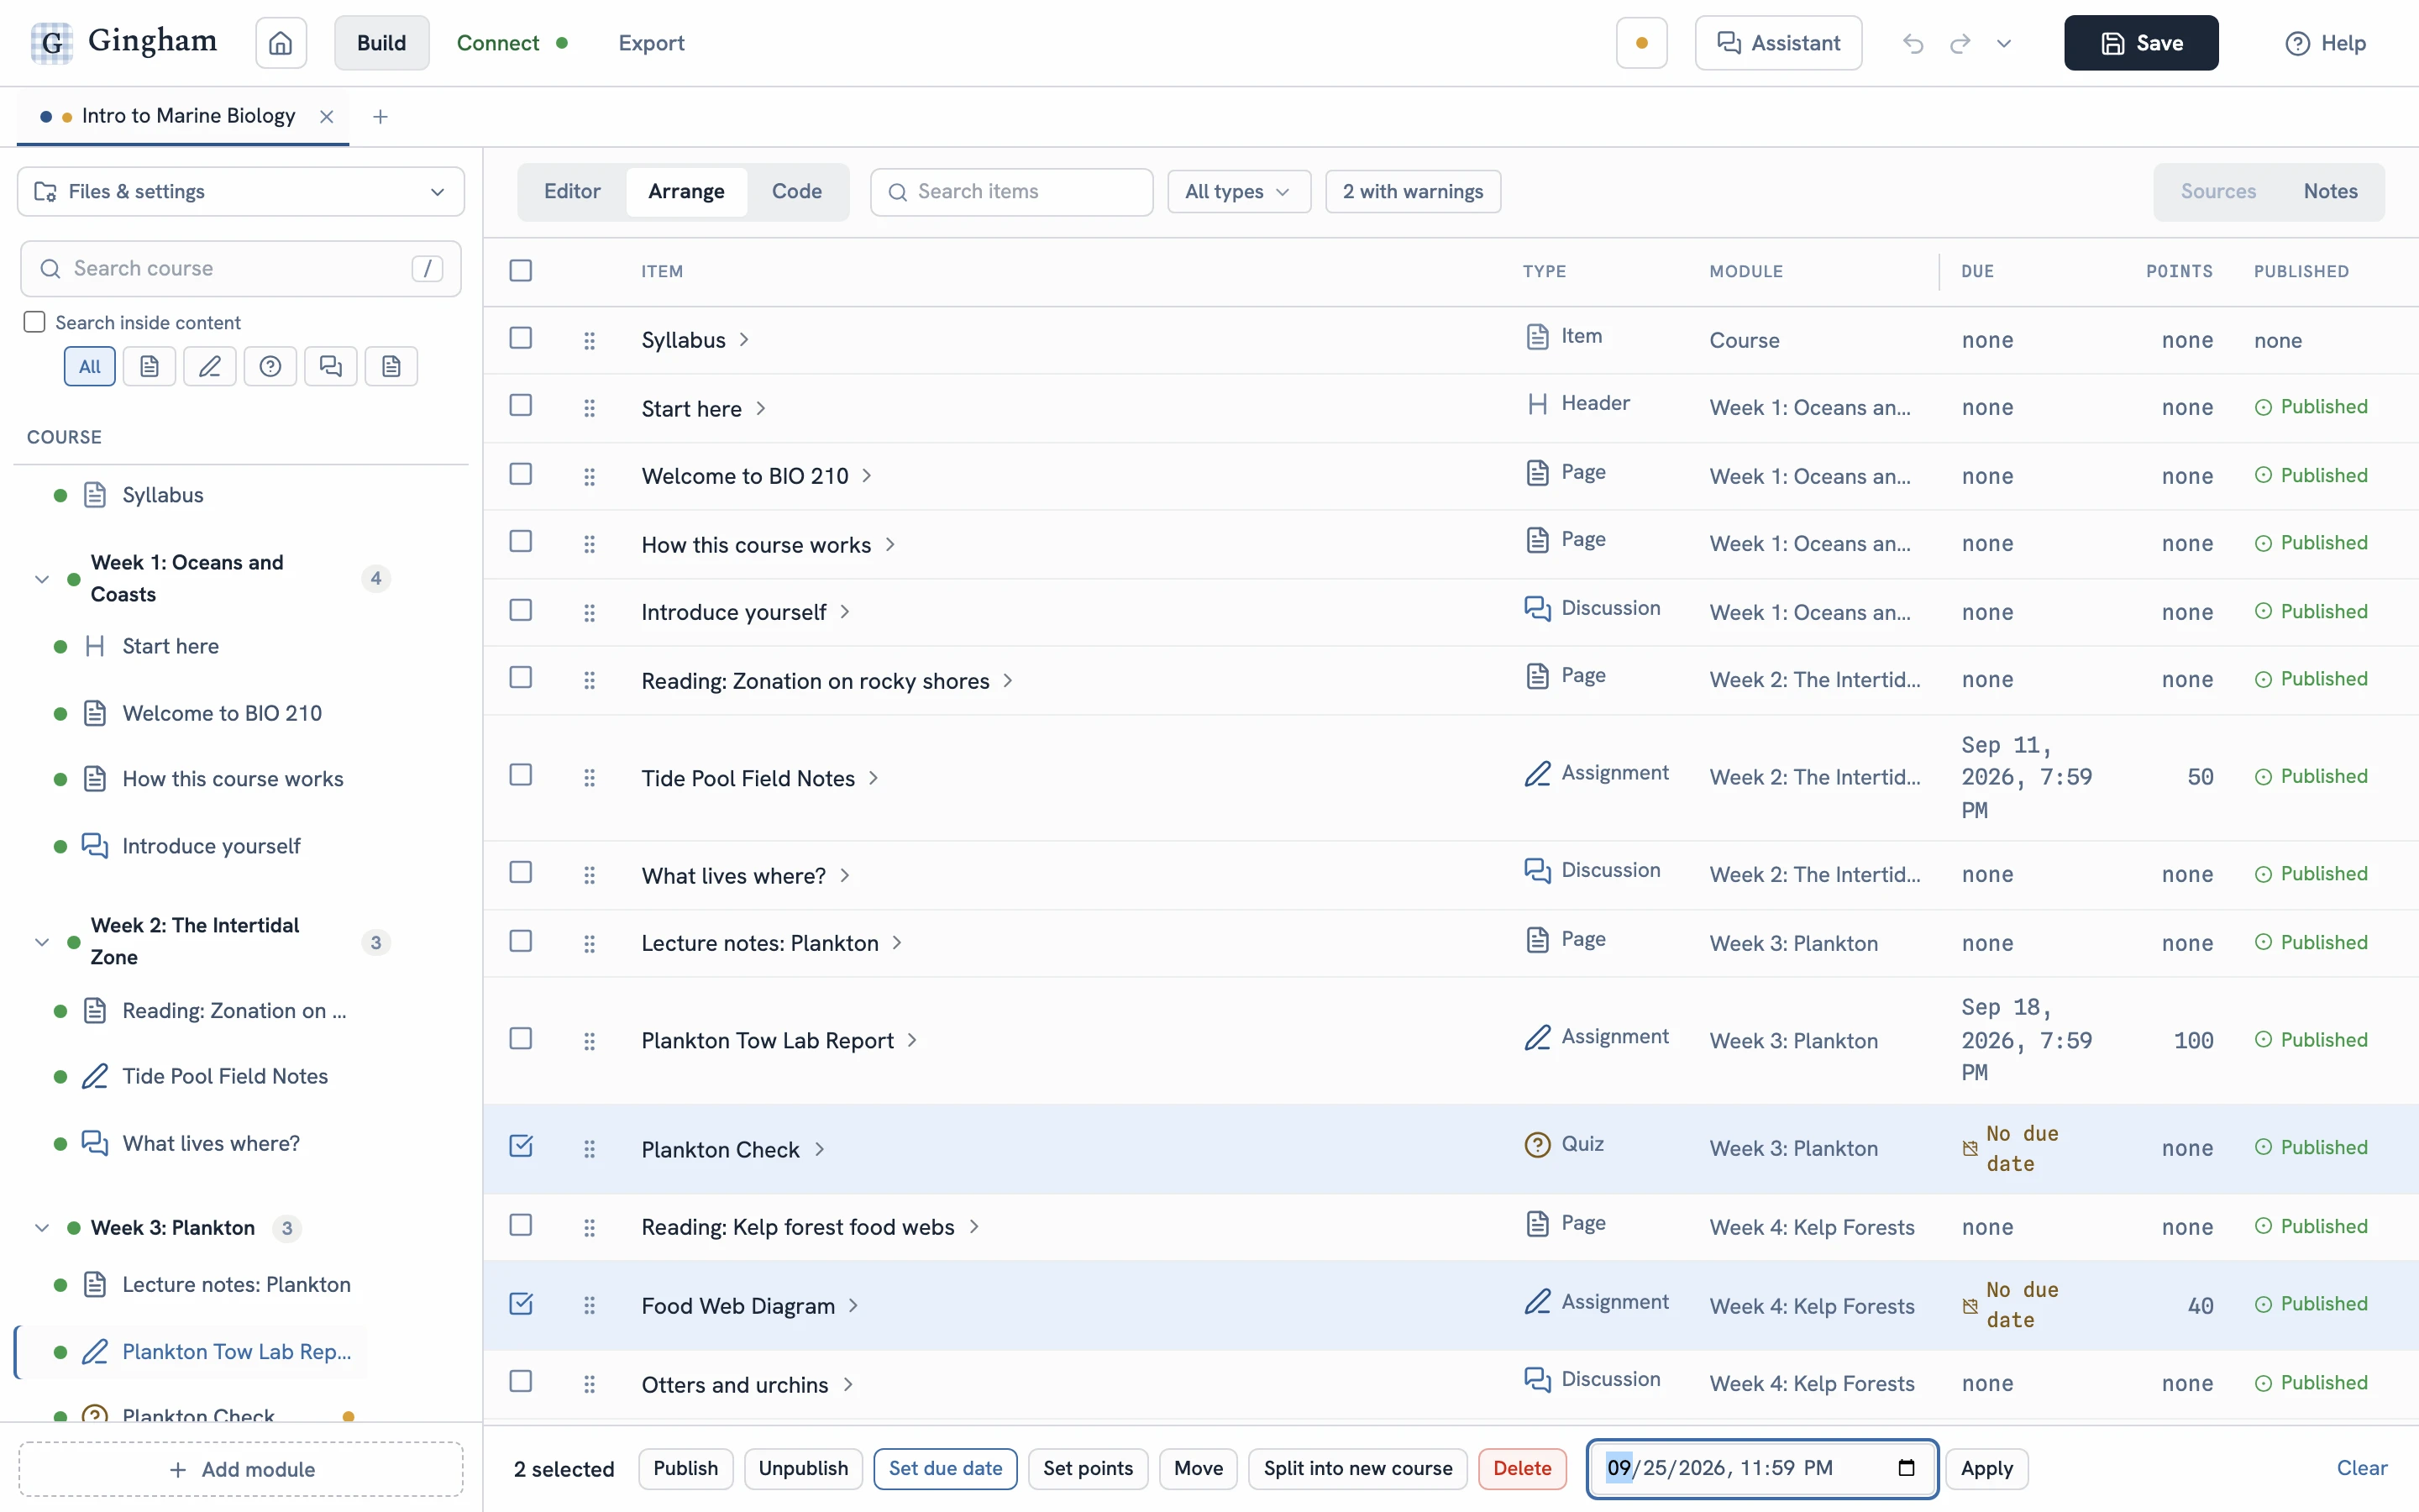Open the All types filter dropdown

point(1239,191)
